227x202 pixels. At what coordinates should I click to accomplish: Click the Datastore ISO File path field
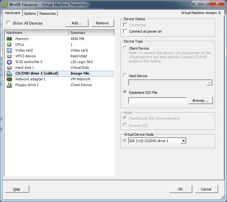(x=157, y=101)
